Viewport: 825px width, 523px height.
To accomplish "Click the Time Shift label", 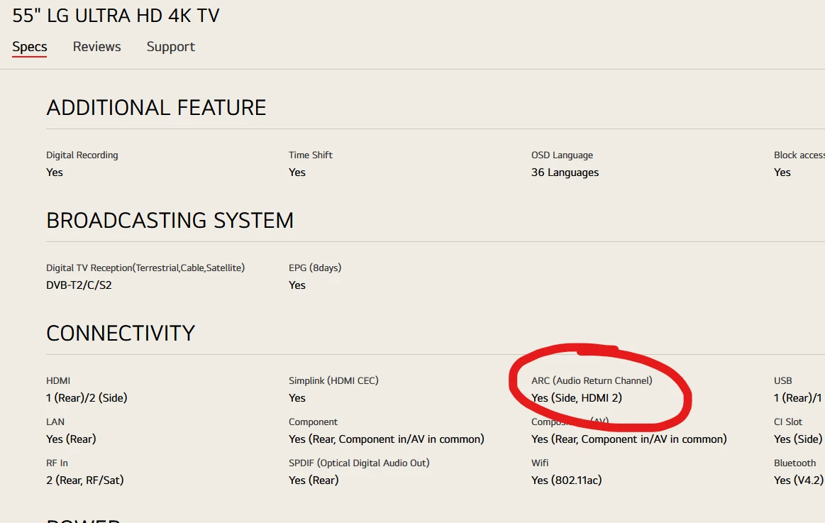I will [311, 155].
